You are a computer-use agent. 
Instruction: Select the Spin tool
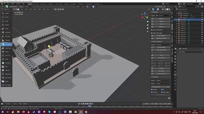click(6, 66)
